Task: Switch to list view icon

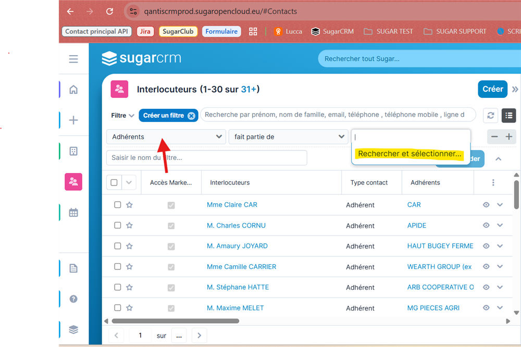Action: (508, 115)
